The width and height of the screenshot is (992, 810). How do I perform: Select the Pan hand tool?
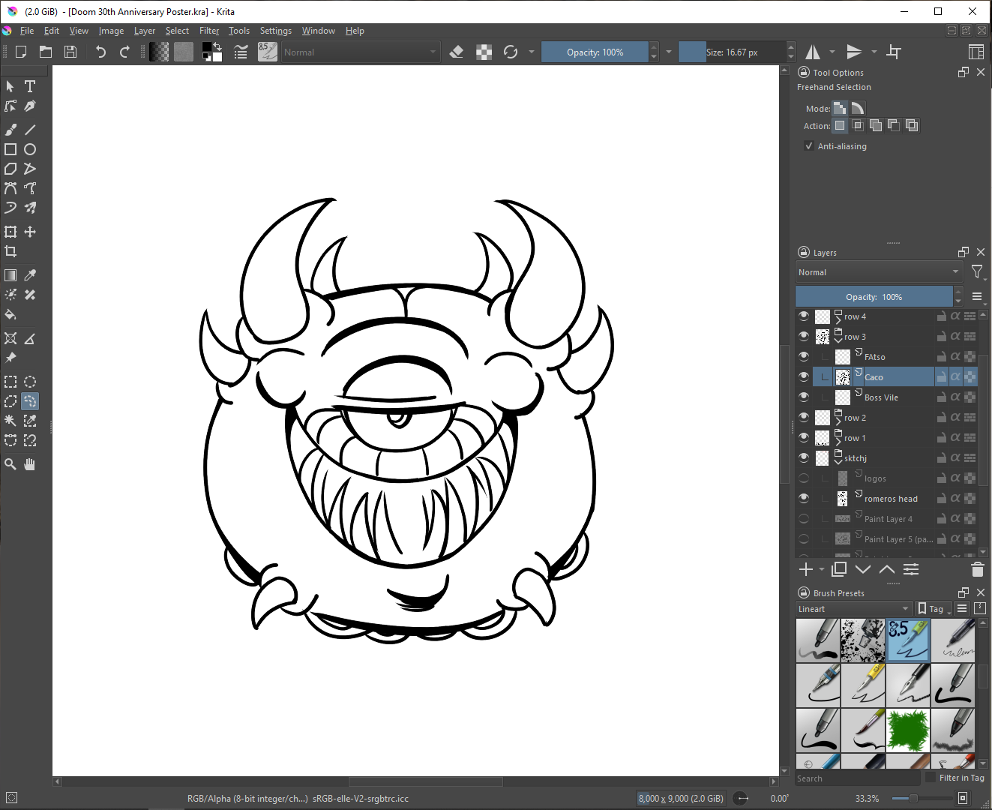(x=30, y=464)
